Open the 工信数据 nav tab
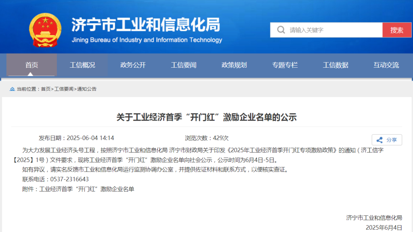Viewport: 413px width, 232px height. click(x=336, y=65)
